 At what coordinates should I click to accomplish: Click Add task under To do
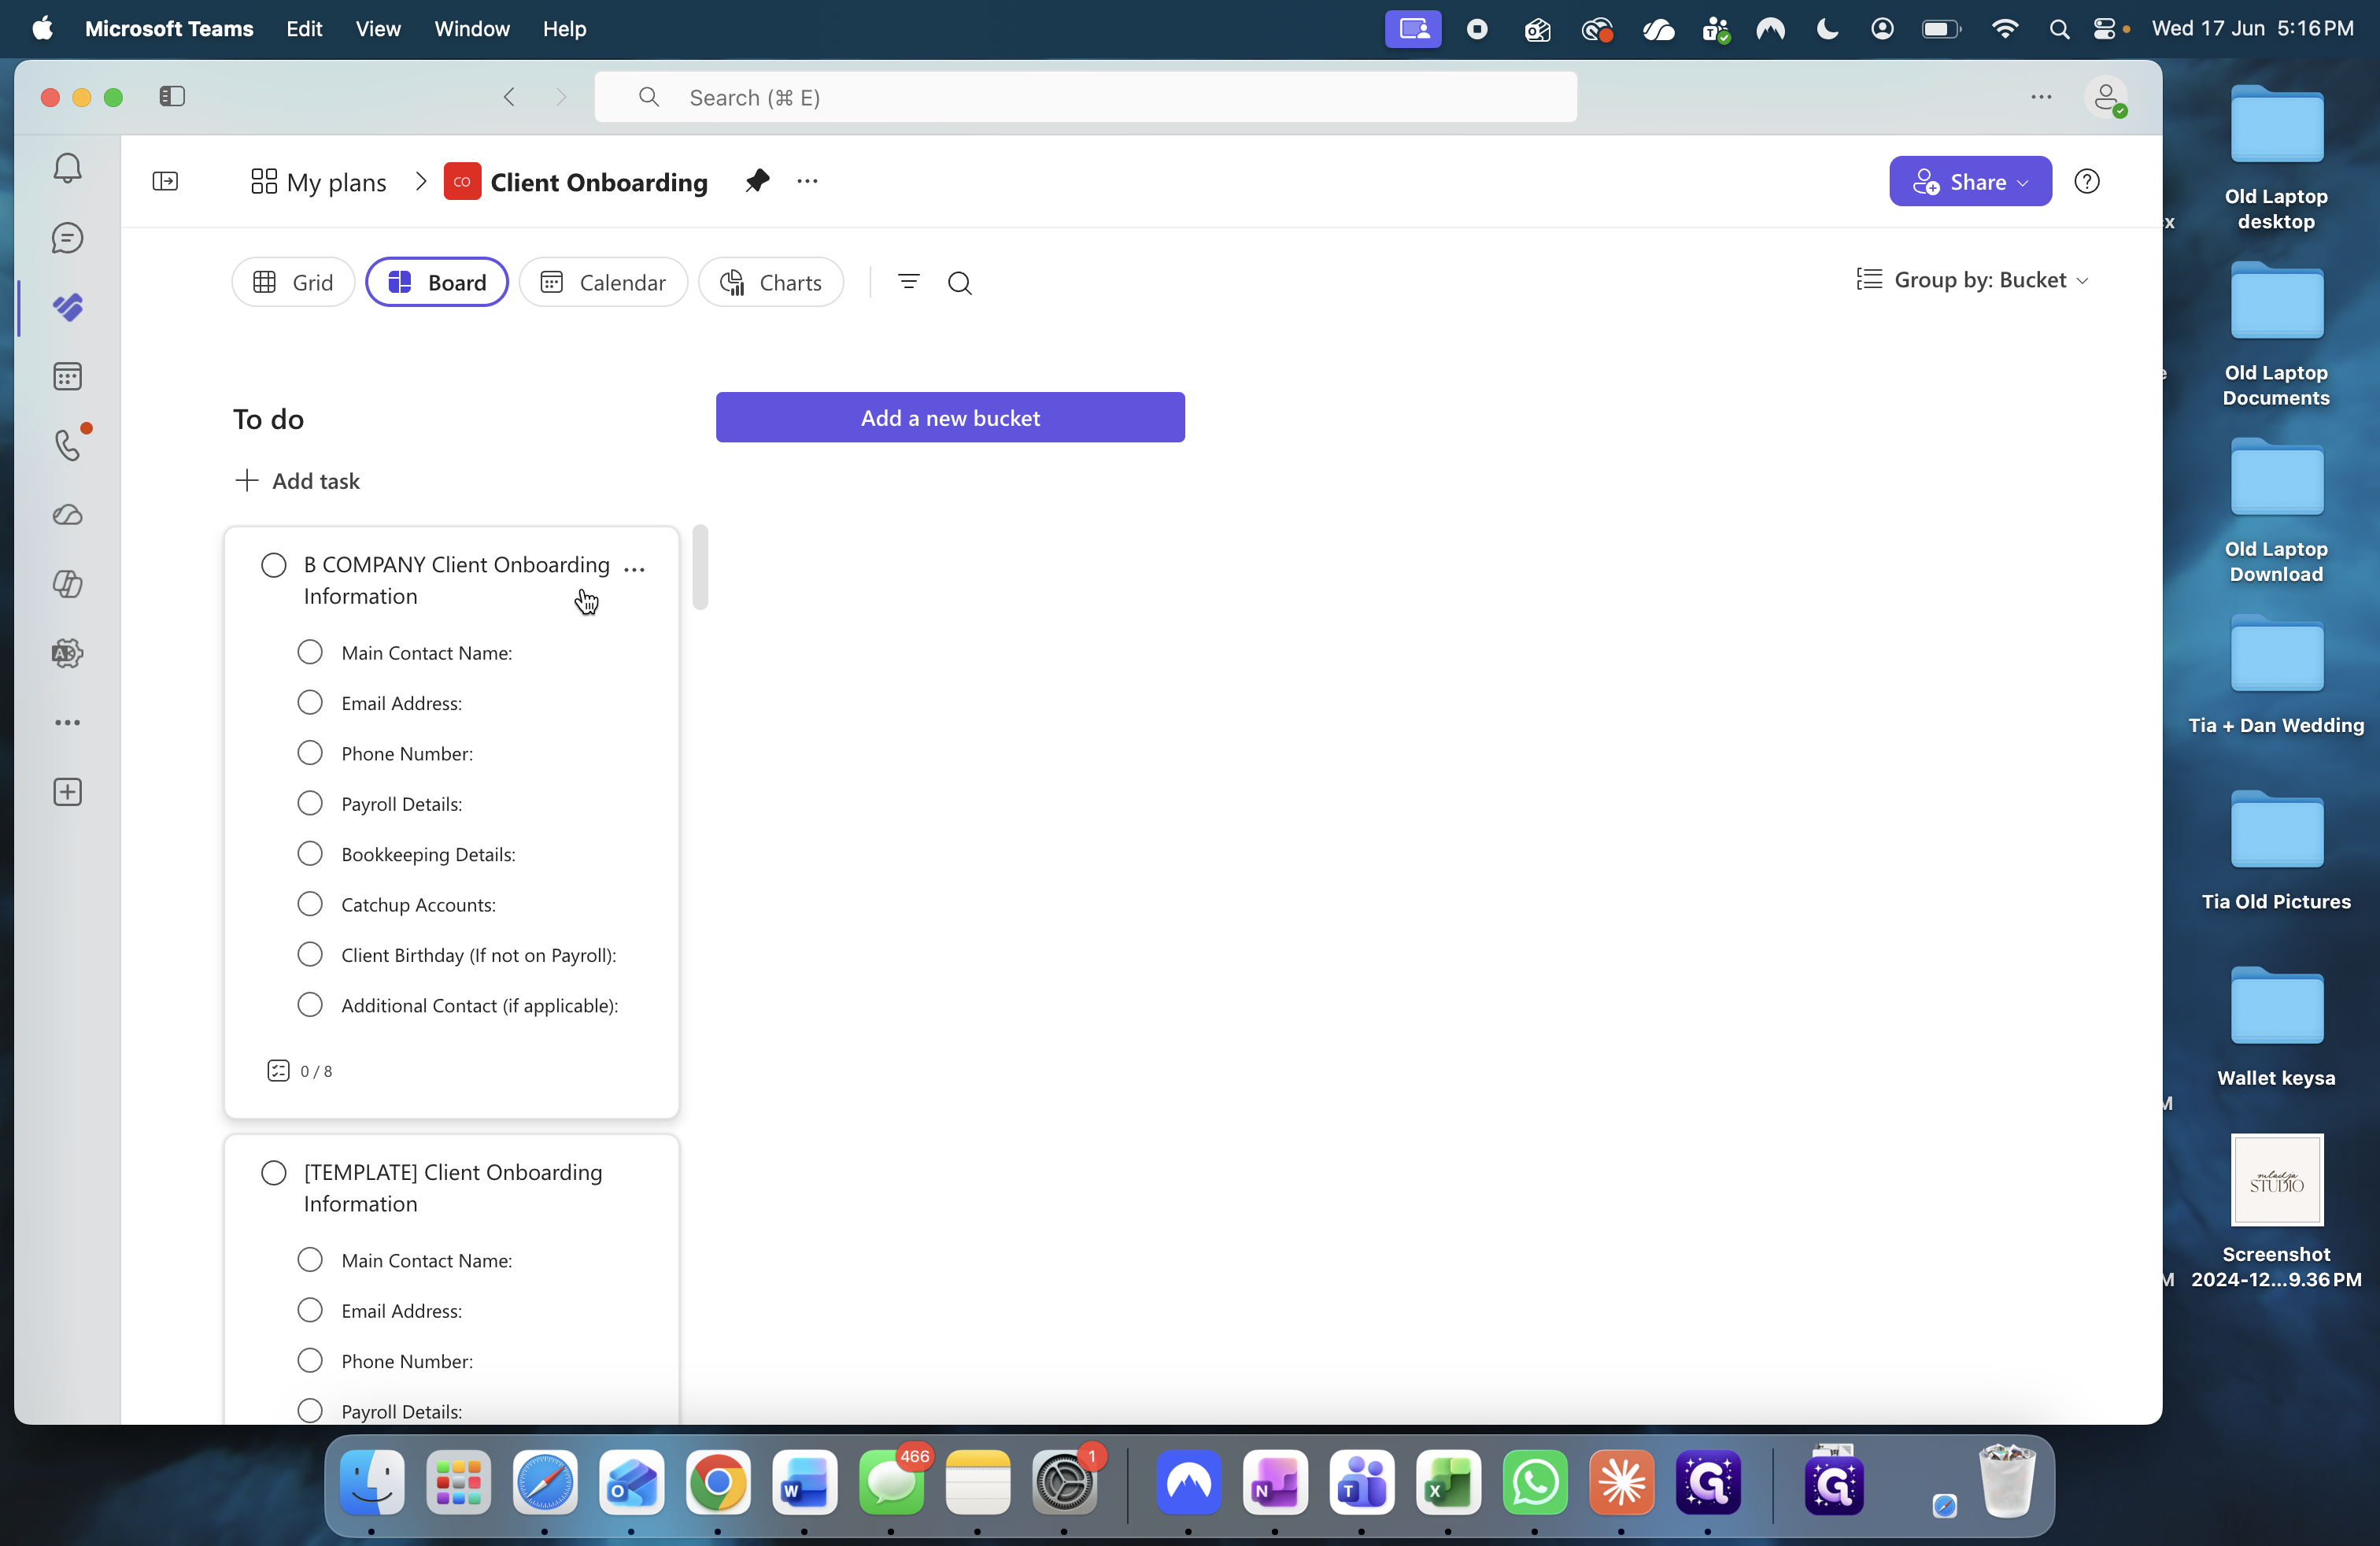coord(297,481)
